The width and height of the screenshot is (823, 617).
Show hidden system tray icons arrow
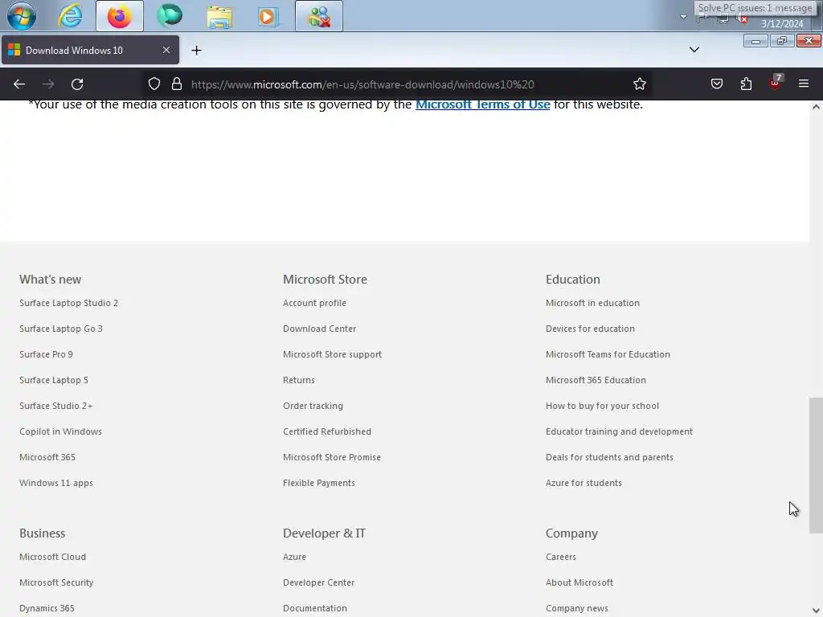[683, 17]
